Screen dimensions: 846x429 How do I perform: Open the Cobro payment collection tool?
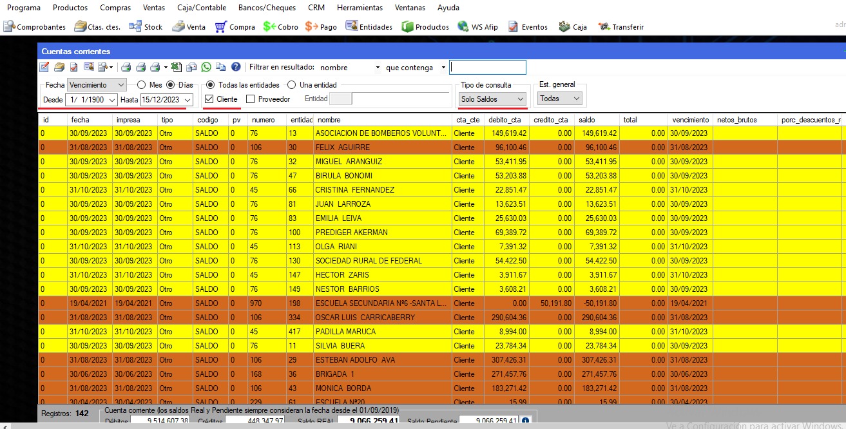click(x=280, y=27)
